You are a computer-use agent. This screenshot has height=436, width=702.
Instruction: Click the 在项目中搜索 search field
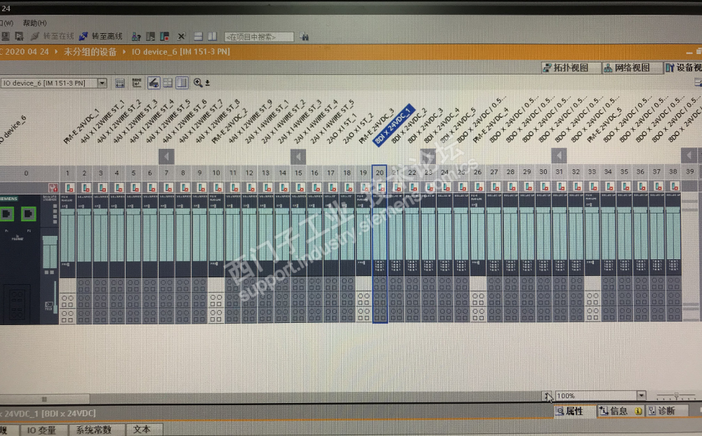pyautogui.click(x=259, y=37)
